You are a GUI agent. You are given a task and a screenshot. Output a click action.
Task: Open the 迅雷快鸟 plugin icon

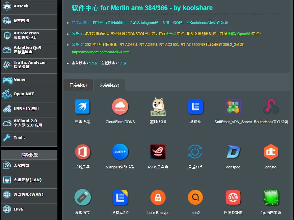[82, 107]
